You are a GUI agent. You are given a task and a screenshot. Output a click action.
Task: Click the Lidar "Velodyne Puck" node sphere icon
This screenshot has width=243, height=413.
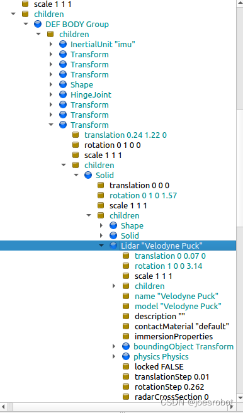[x=113, y=246]
